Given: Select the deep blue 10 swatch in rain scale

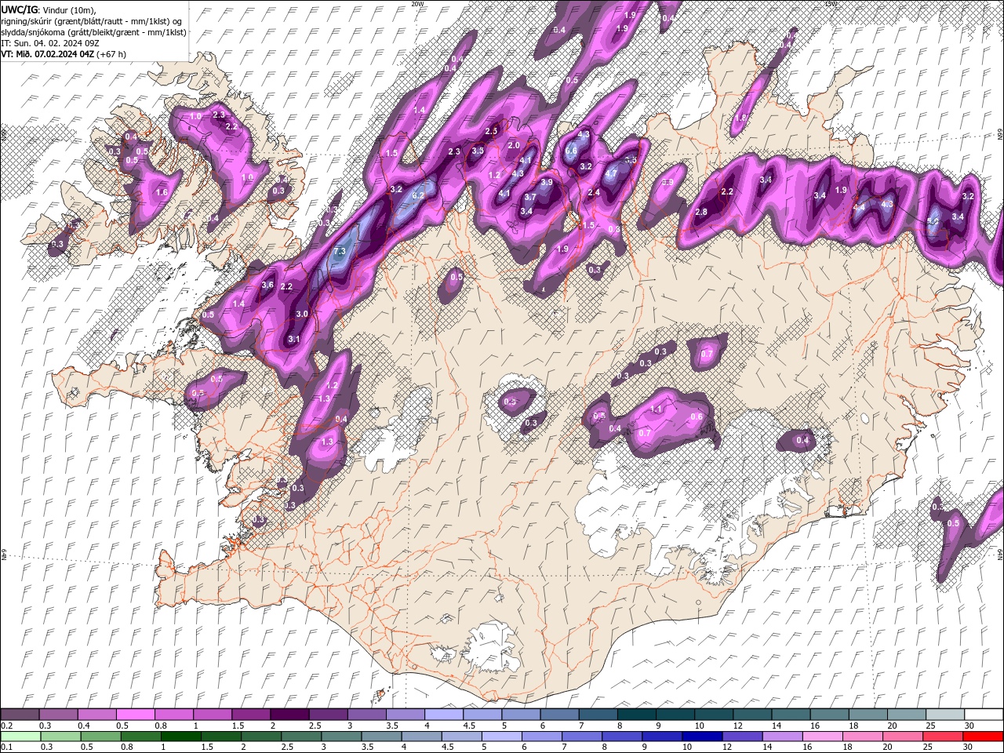Looking at the screenshot, I should (700, 736).
